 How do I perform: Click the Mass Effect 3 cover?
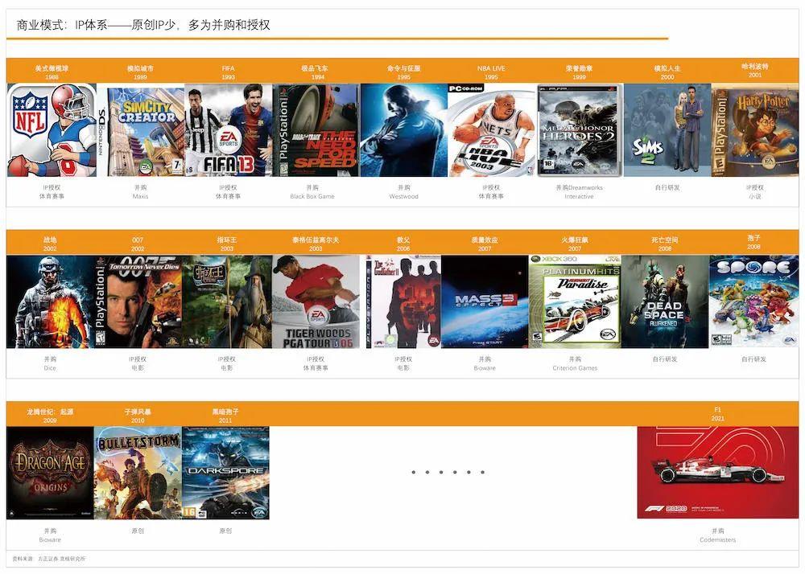(x=485, y=302)
